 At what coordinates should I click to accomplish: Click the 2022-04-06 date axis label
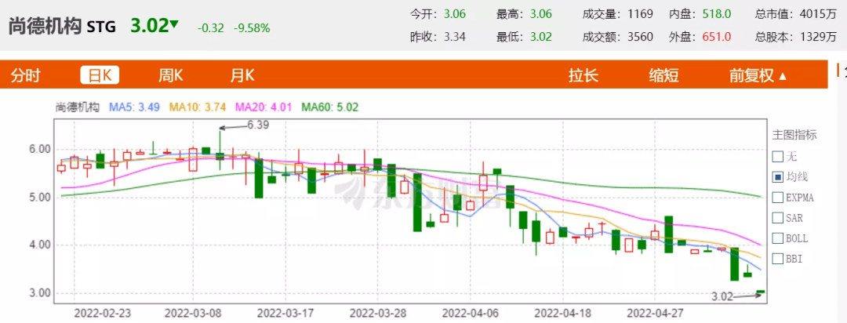[469, 312]
